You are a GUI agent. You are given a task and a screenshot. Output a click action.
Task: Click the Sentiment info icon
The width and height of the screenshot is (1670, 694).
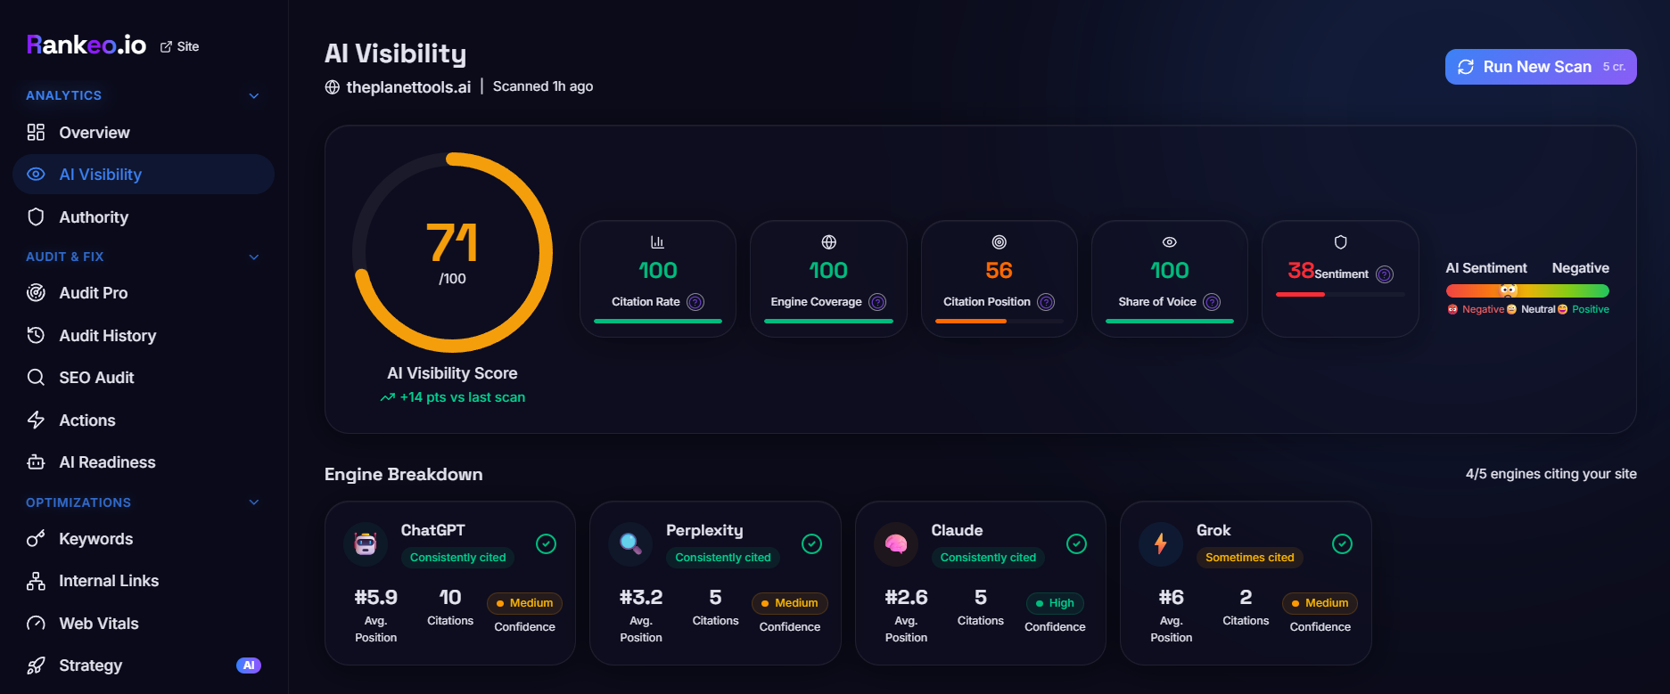pyautogui.click(x=1384, y=274)
